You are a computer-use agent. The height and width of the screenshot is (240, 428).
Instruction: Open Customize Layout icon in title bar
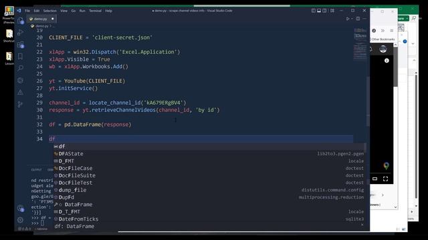[x=332, y=11]
